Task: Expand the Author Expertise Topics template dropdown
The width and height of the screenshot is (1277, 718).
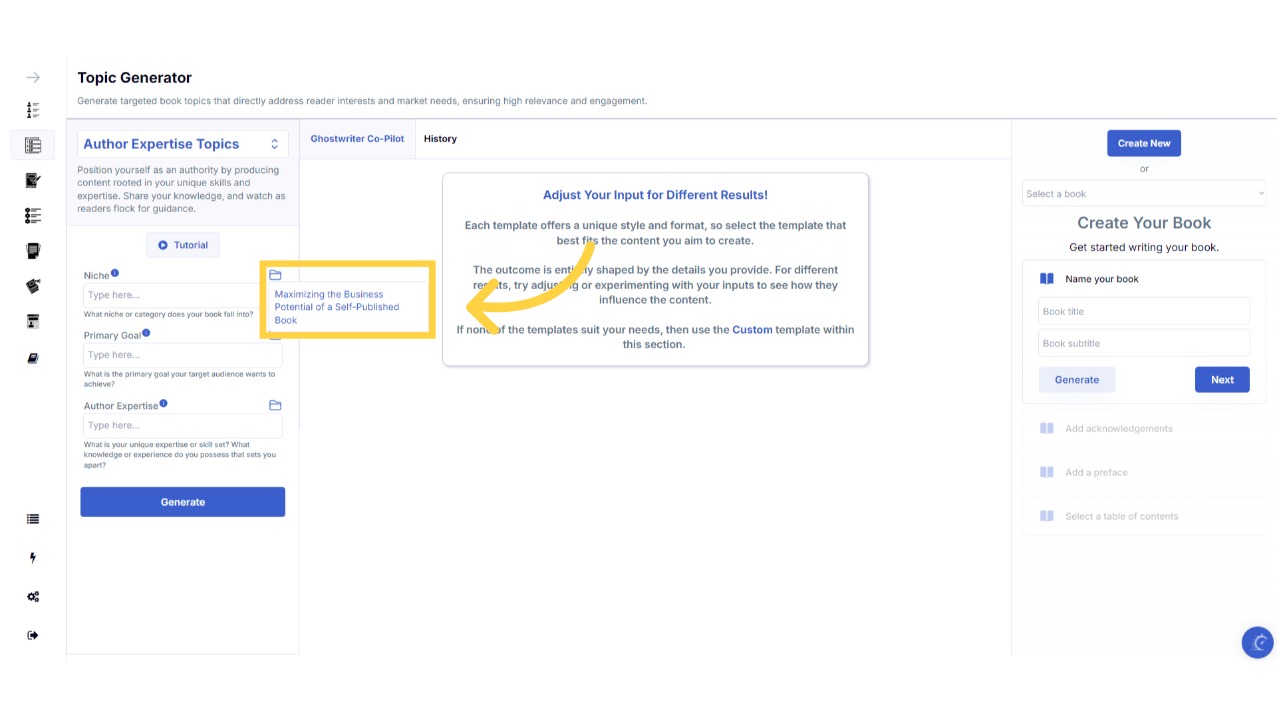Action: point(183,144)
